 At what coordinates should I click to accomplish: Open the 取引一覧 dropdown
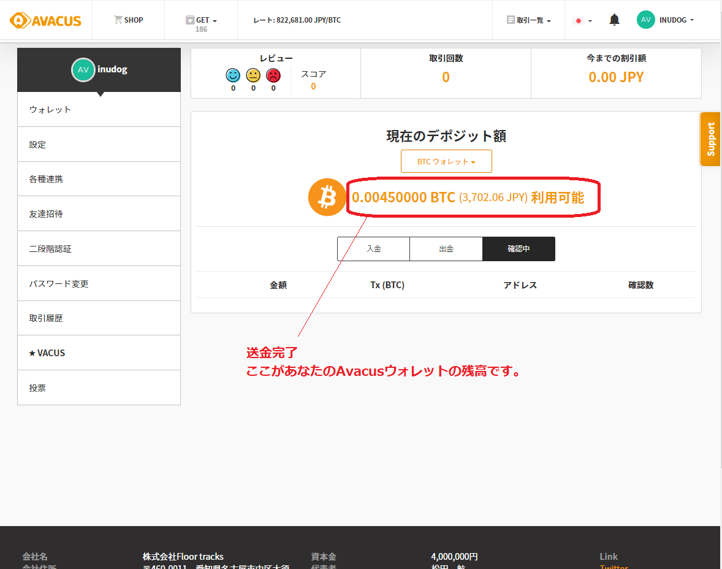(x=529, y=20)
